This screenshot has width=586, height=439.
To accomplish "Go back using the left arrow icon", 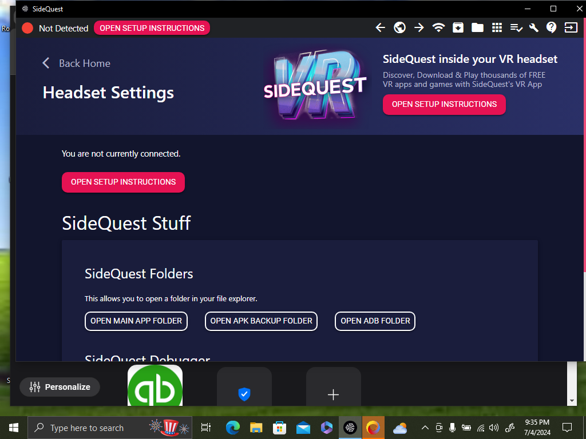I will (380, 27).
